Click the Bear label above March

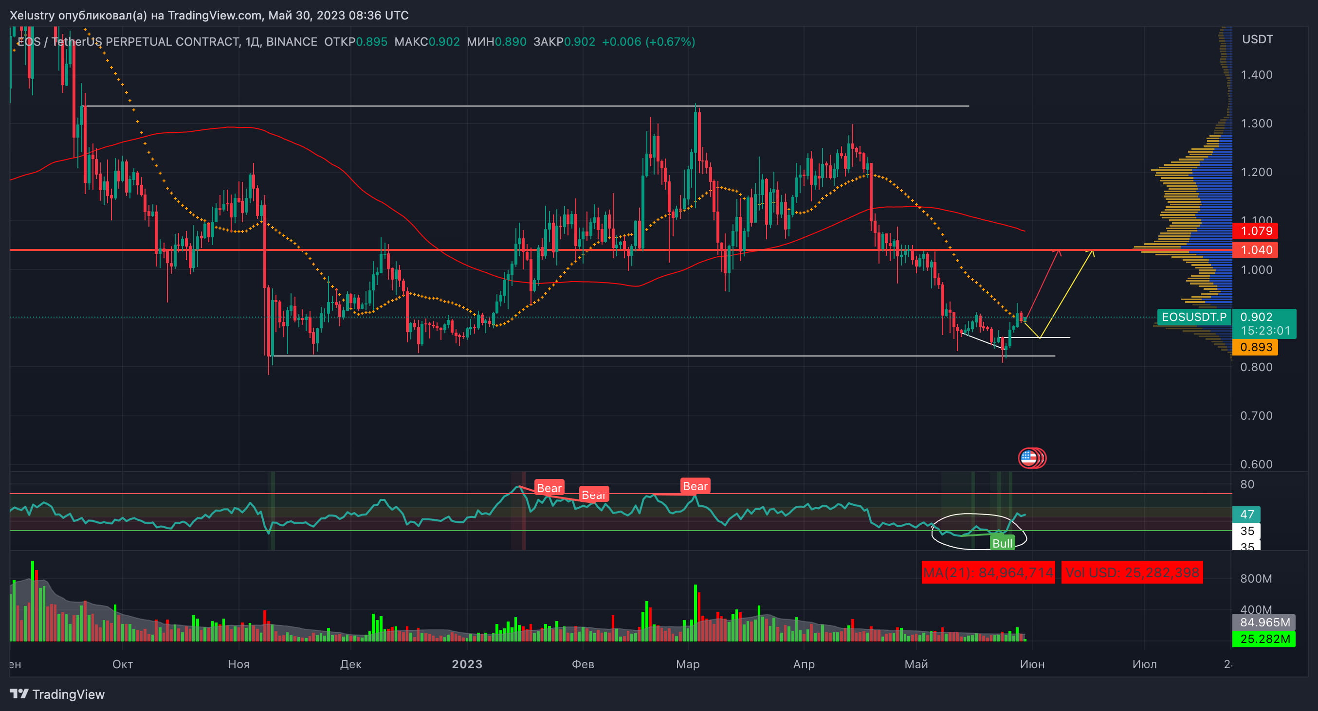(x=695, y=486)
